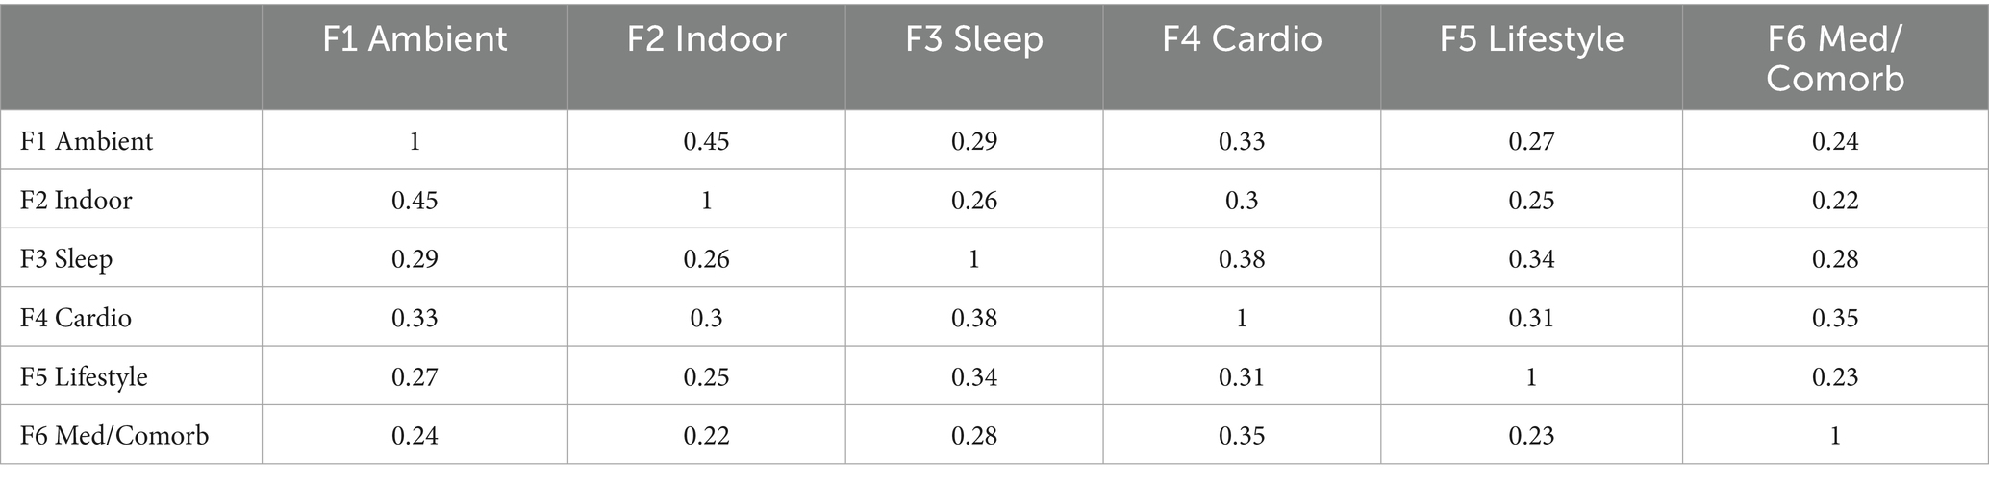Select 0.38 in the F3 Sleep row

tap(1242, 259)
